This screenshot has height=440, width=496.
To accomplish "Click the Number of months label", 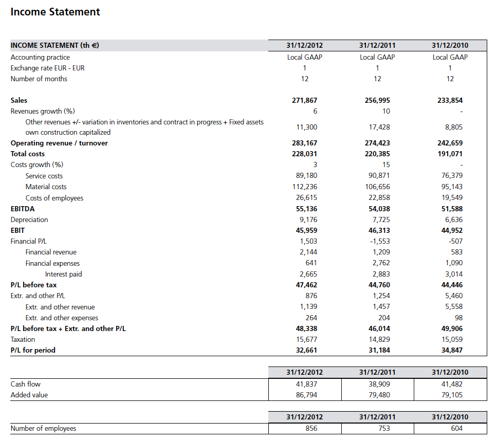I will click(39, 79).
